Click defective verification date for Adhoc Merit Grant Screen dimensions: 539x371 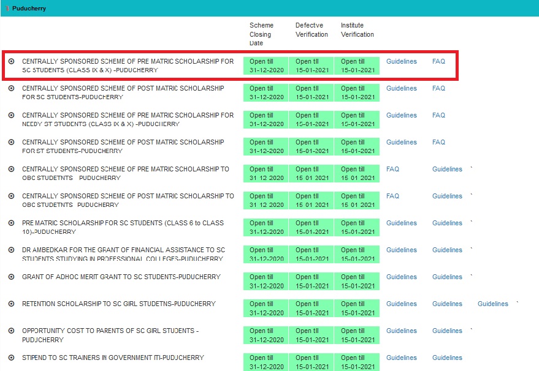tap(311, 281)
